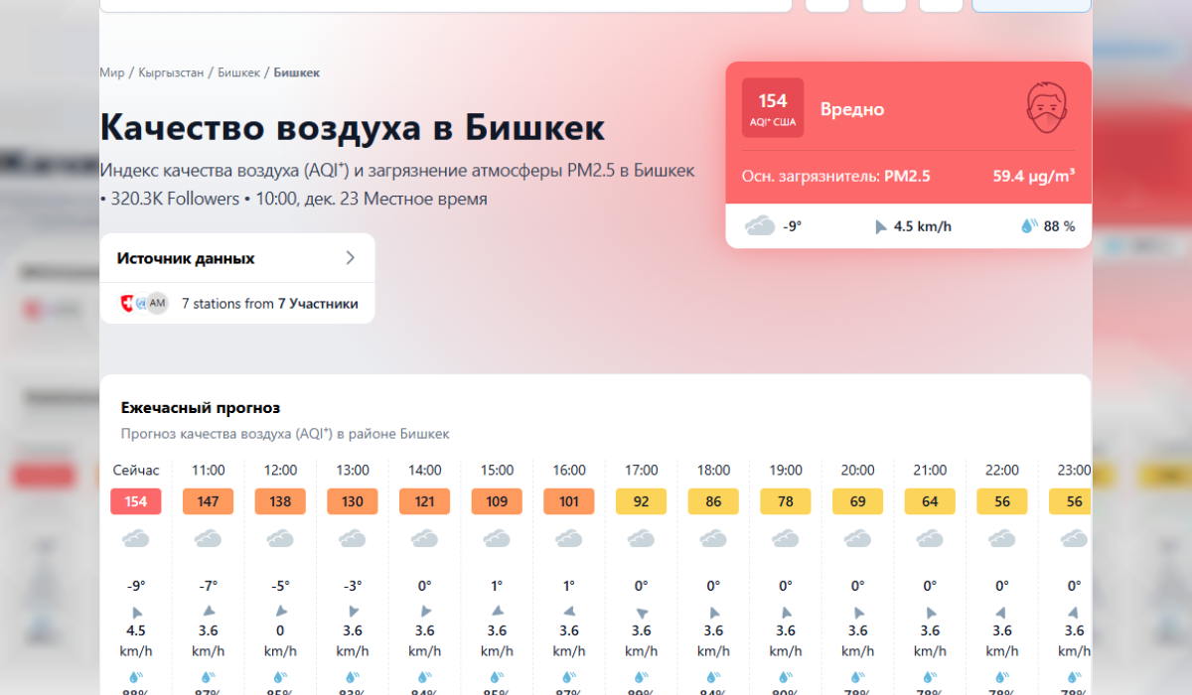1192x695 pixels.
Task: Click the cloud icon under 20:00 forecast
Action: 857,539
